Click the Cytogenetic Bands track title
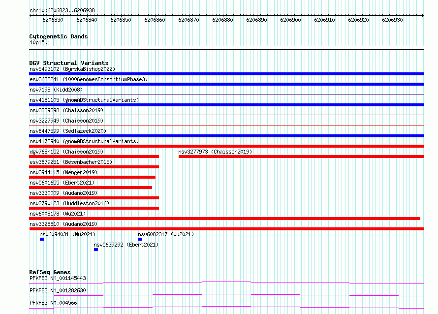The image size is (438, 314). [59, 36]
